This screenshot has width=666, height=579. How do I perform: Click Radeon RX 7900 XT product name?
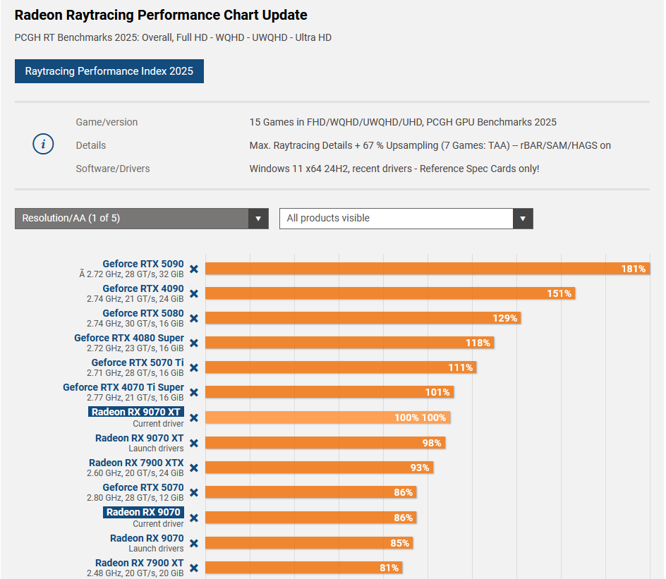pos(140,563)
